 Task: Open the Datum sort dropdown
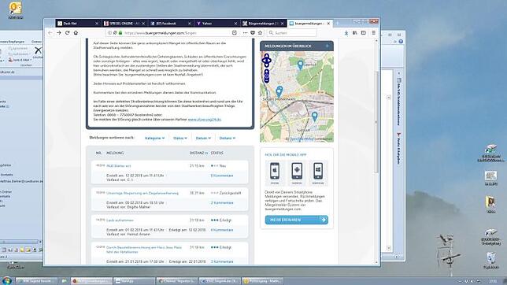tap(203, 138)
